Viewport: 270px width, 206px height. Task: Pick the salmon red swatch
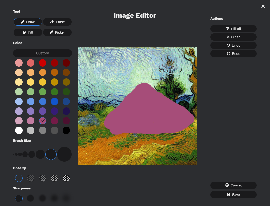(x=31, y=63)
